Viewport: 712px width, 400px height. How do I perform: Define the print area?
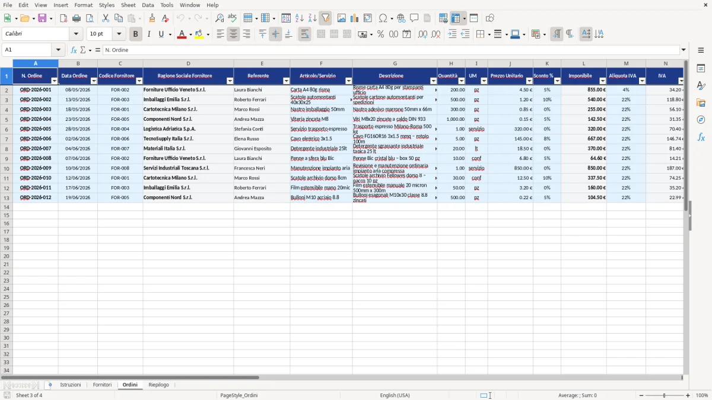pyautogui.click(x=443, y=18)
